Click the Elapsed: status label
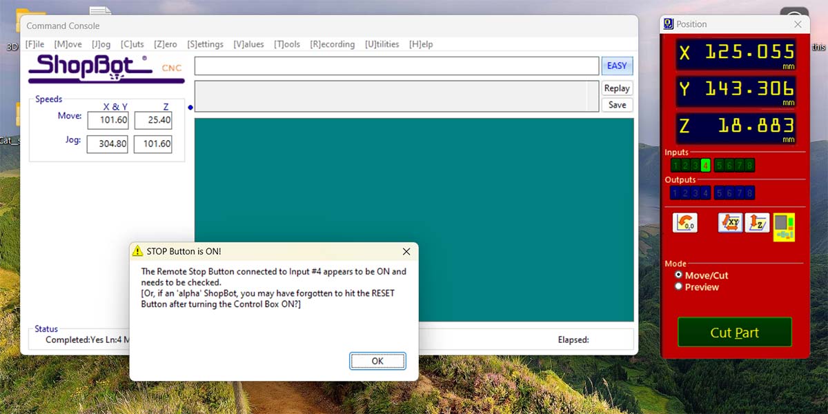828x414 pixels. 573,339
